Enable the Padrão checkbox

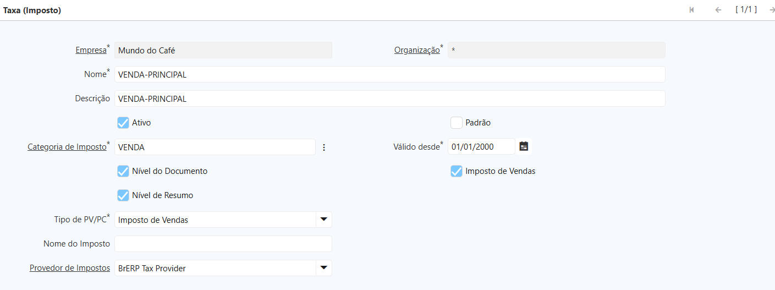point(457,123)
